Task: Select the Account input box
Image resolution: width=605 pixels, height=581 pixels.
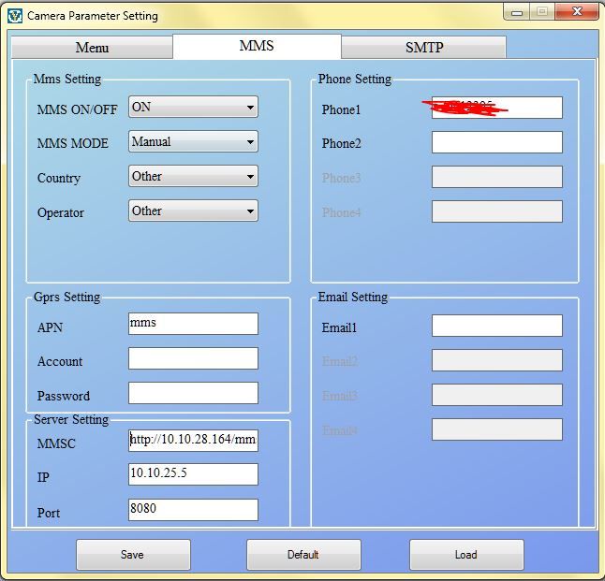Action: click(x=193, y=358)
